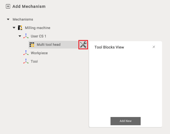Click the Workpiece coordinate system icon
This screenshot has width=170, height=134.
[x=26, y=53]
